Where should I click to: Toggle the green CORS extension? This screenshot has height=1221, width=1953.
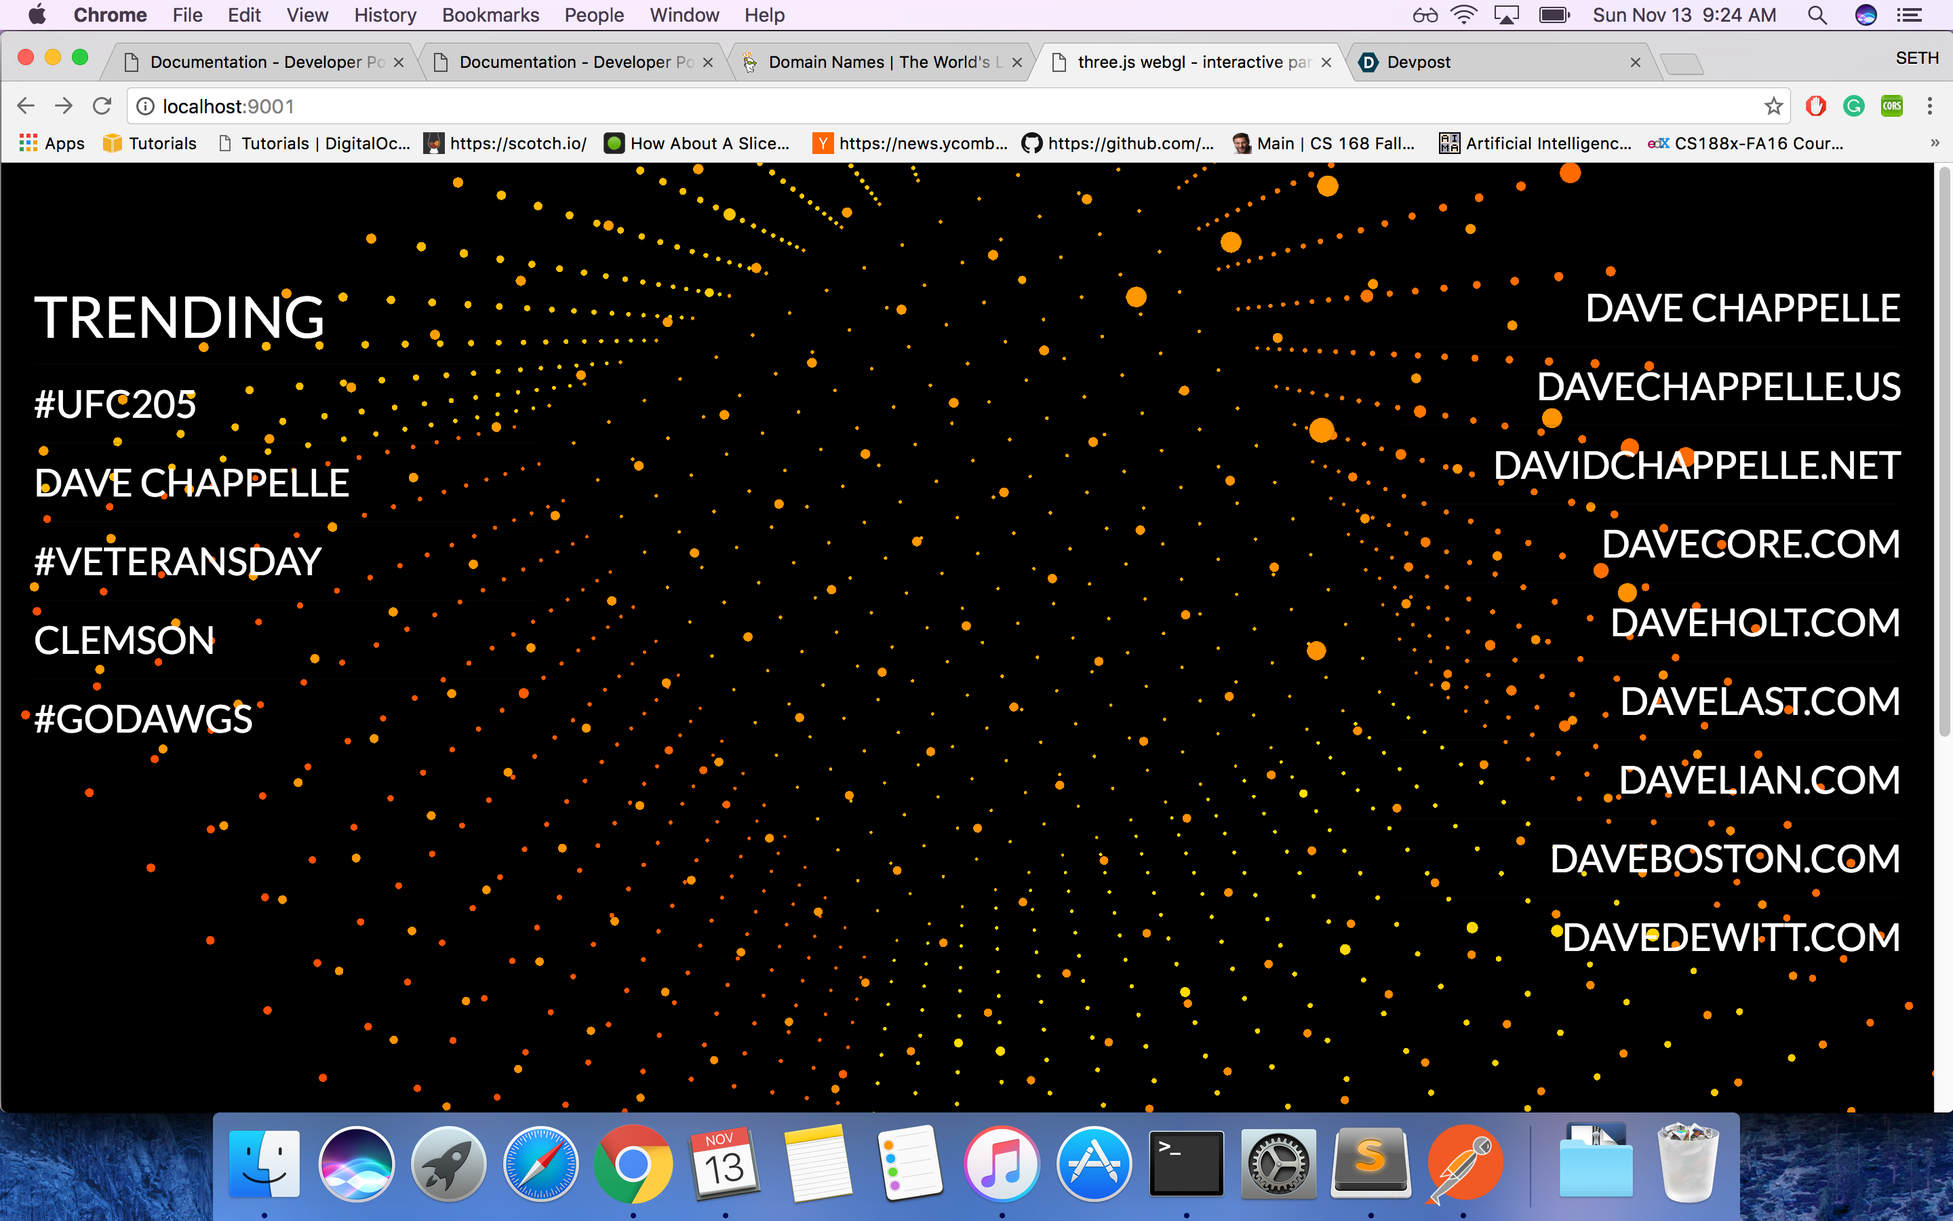1892,106
